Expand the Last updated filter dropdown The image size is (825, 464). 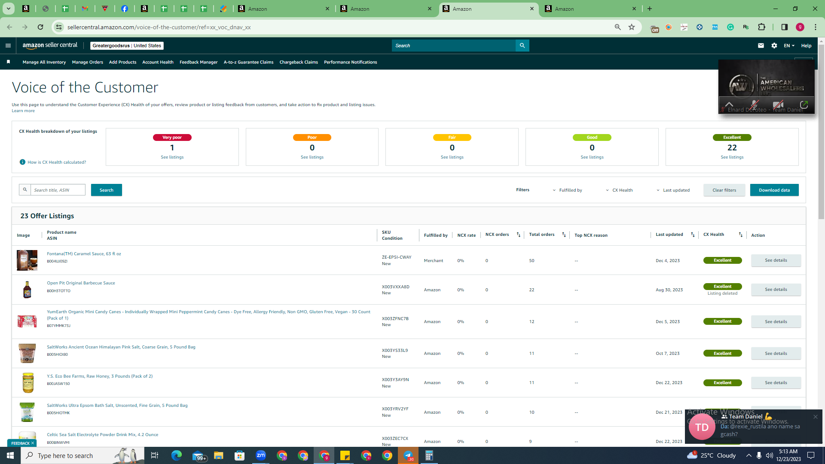pos(673,190)
